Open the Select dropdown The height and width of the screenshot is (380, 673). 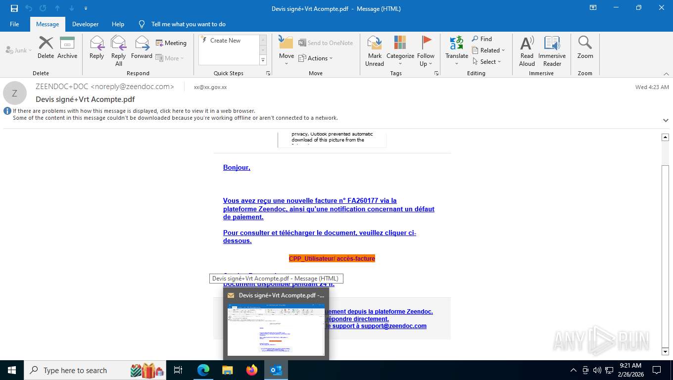487,62
